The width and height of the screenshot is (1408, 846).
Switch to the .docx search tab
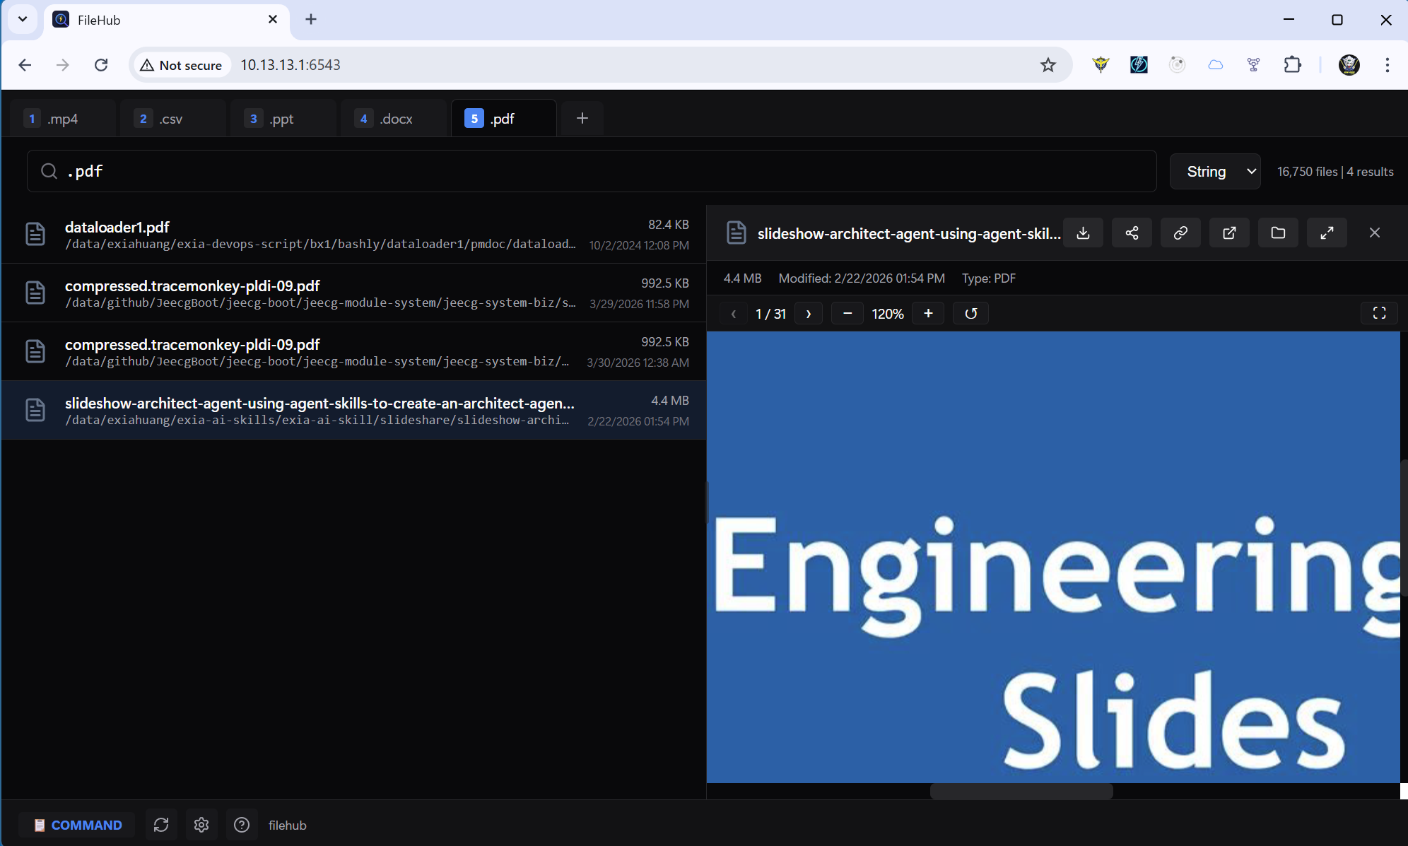(x=393, y=118)
